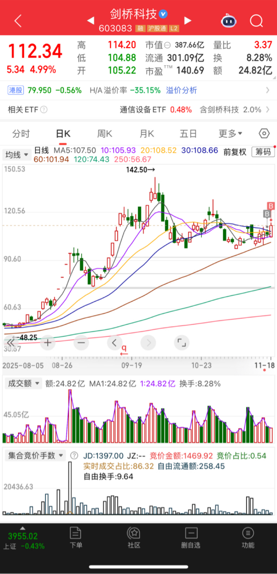Switch to 周K tab
277x574 pixels.
point(105,134)
